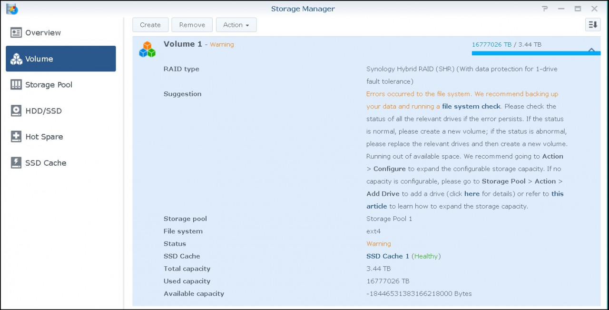
Task: Click the Volume 1 colored cube icon
Action: click(147, 49)
